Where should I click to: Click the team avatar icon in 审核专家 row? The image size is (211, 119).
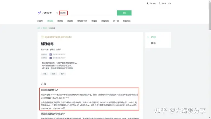(50, 58)
